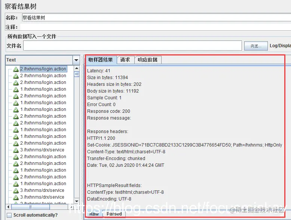291x220 pixels.
Task: Click the Latency: 41 line
Action: tap(98, 71)
